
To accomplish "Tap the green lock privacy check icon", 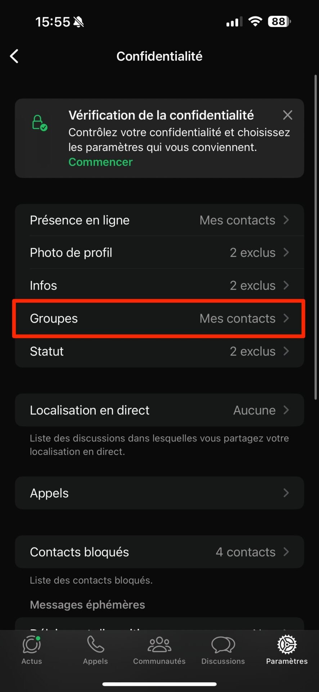I will pyautogui.click(x=39, y=123).
